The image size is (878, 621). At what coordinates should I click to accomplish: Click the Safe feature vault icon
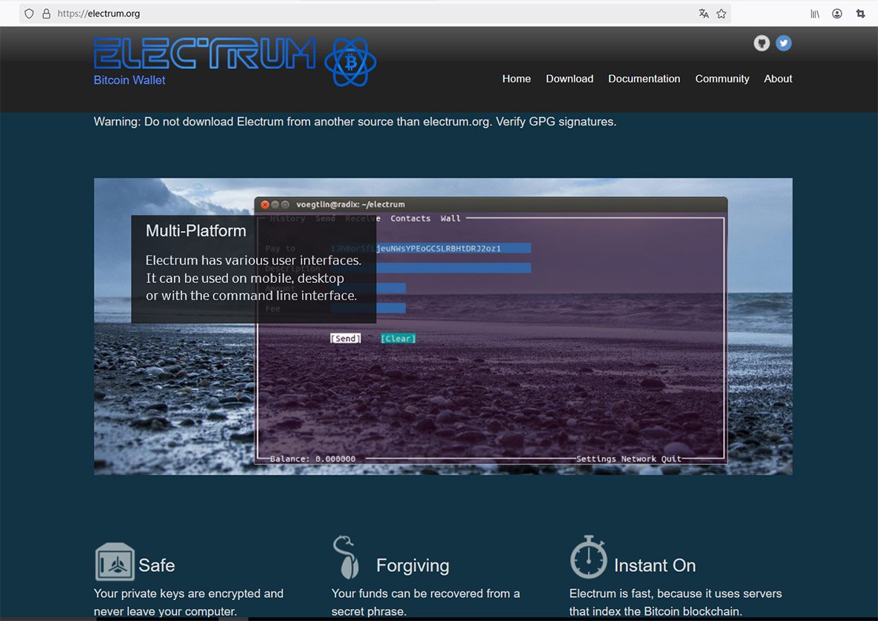[x=114, y=562]
